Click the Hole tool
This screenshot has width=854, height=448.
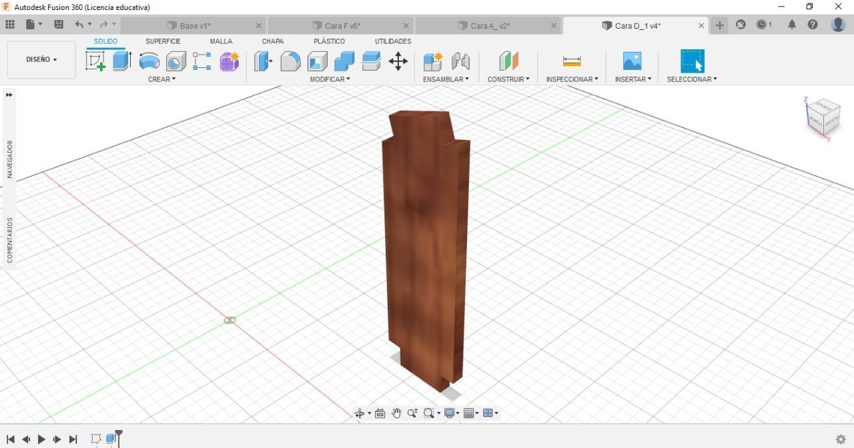click(x=175, y=61)
